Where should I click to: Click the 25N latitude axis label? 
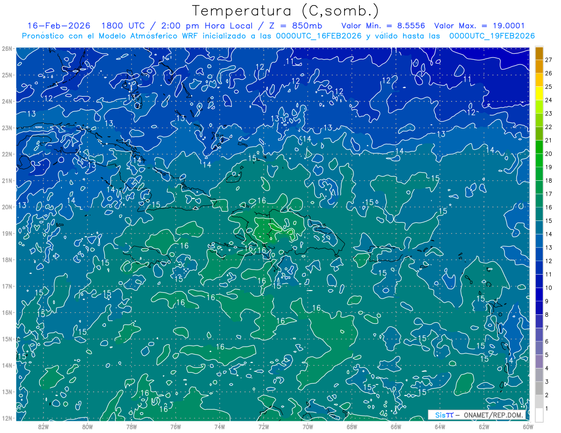[7, 75]
